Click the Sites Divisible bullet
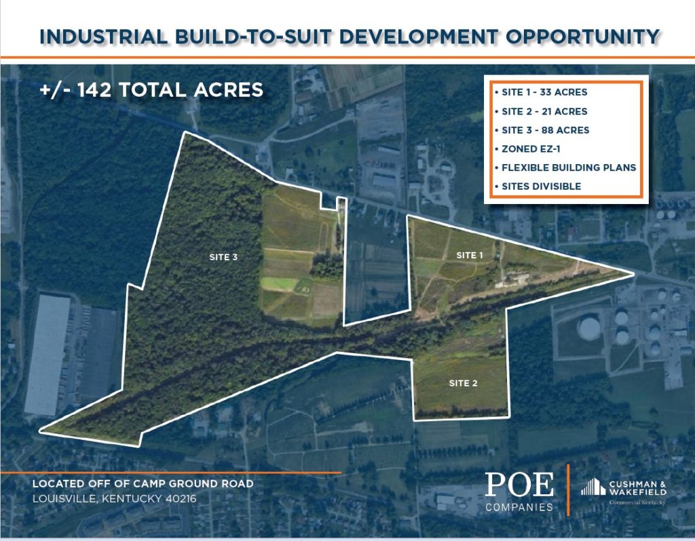The width and height of the screenshot is (695, 541). pos(538,186)
